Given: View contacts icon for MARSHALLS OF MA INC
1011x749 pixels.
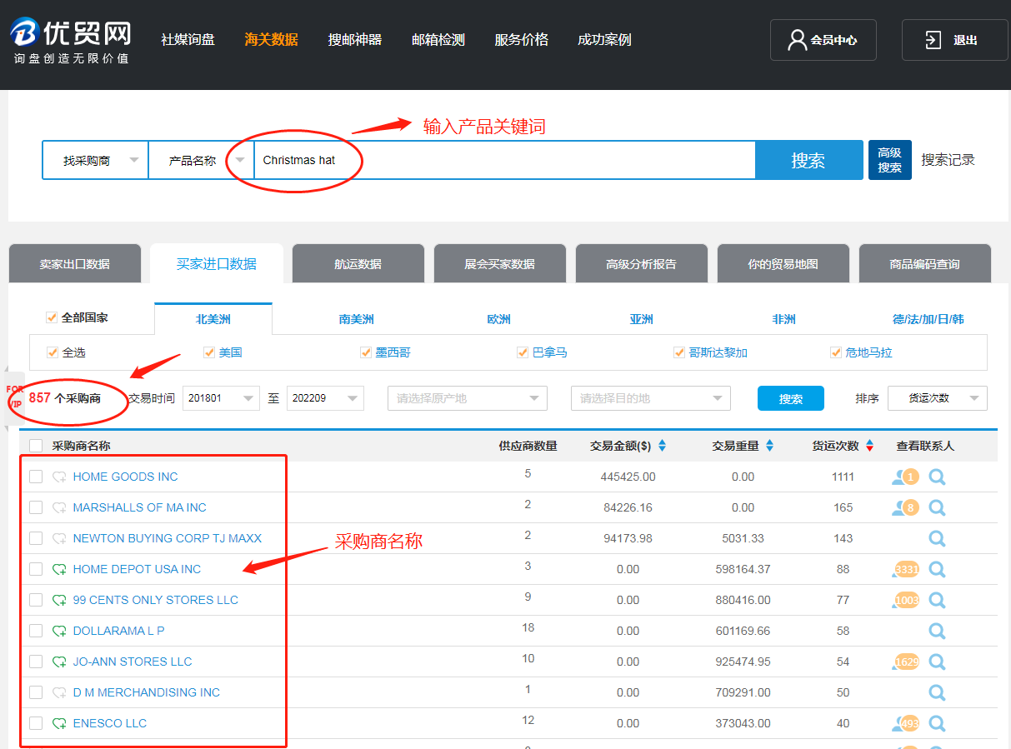Looking at the screenshot, I should point(905,507).
